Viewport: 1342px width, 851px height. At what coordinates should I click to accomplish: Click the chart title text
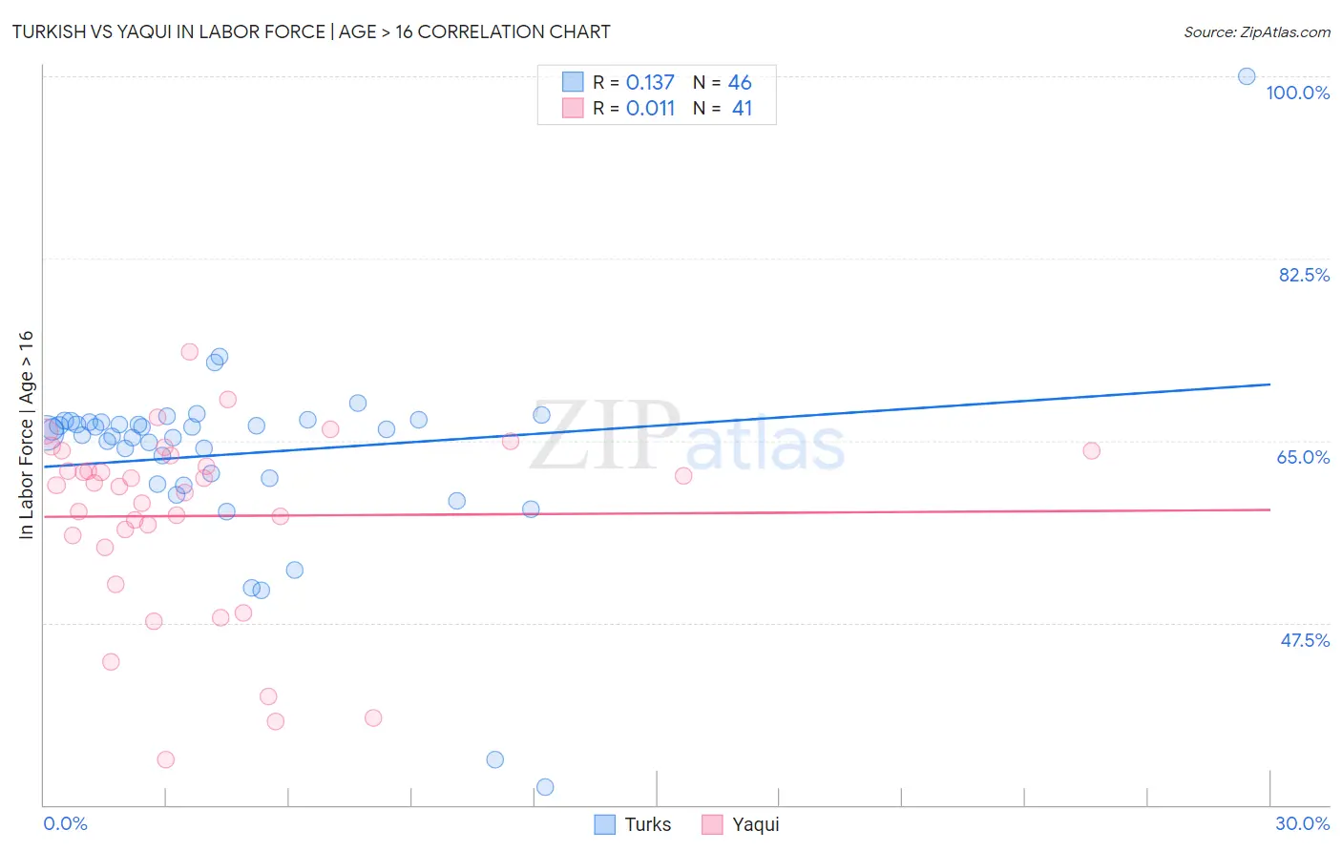coord(311,31)
